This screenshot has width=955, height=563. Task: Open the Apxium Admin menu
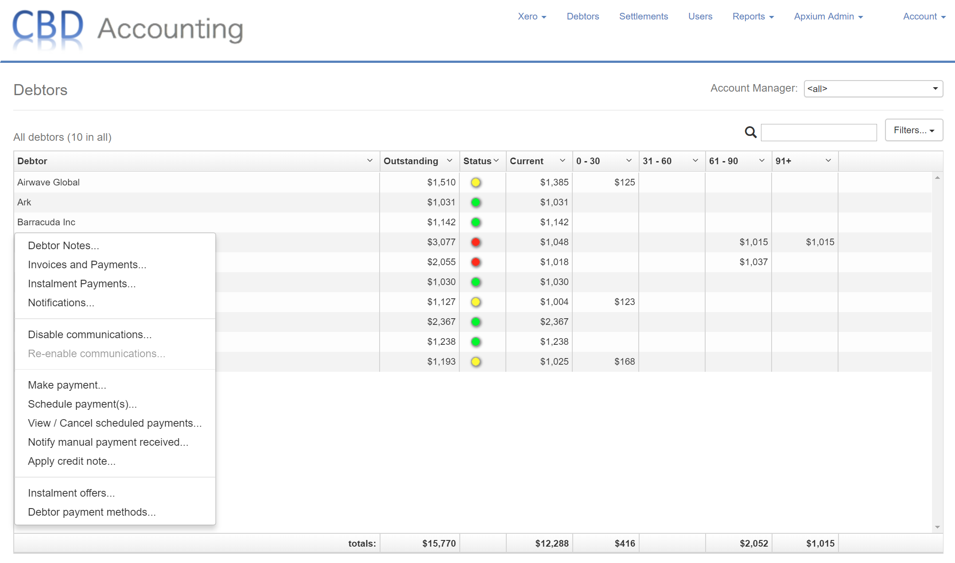click(828, 16)
